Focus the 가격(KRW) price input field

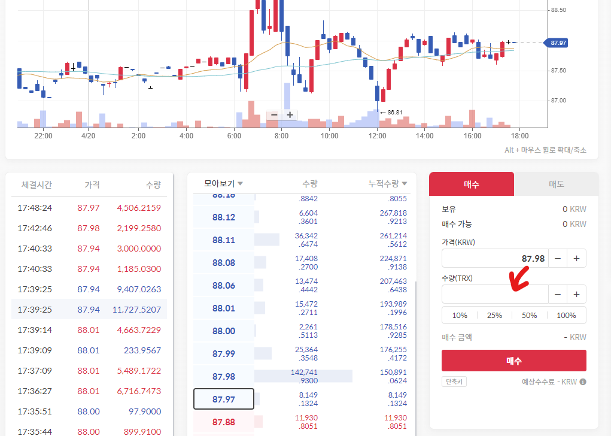pos(495,259)
